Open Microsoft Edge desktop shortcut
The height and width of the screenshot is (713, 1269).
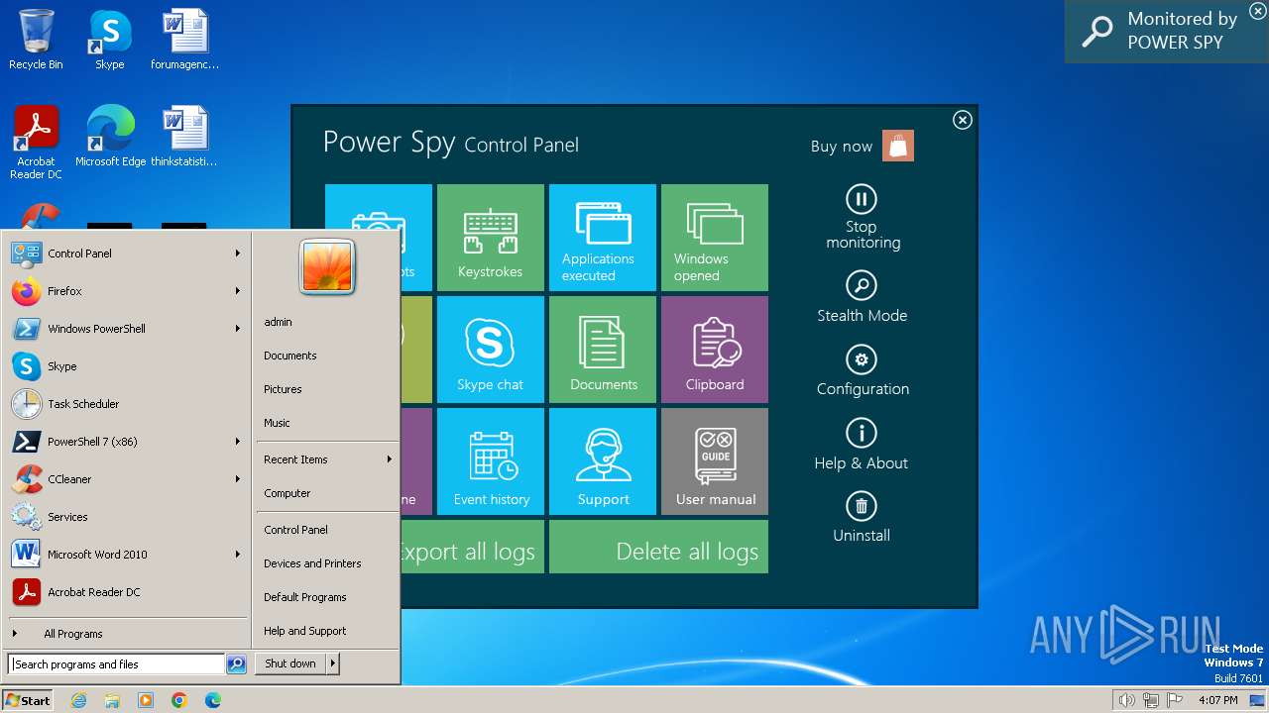110,137
